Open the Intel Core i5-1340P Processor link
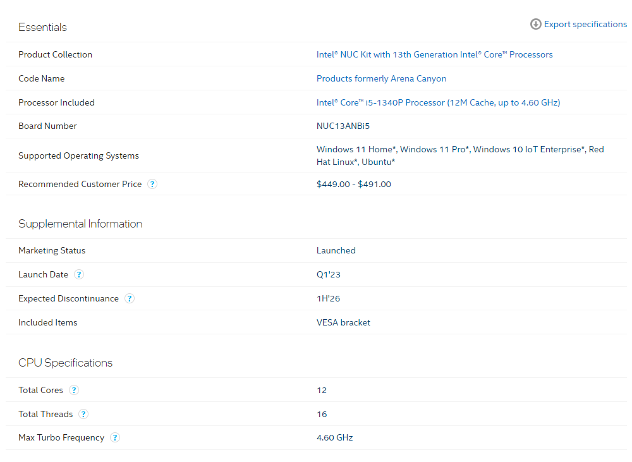This screenshot has height=462, width=632. pyautogui.click(x=438, y=102)
